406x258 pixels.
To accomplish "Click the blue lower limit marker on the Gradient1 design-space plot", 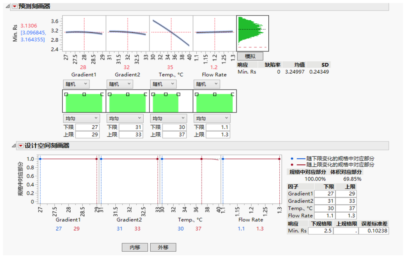I will click(40, 159).
